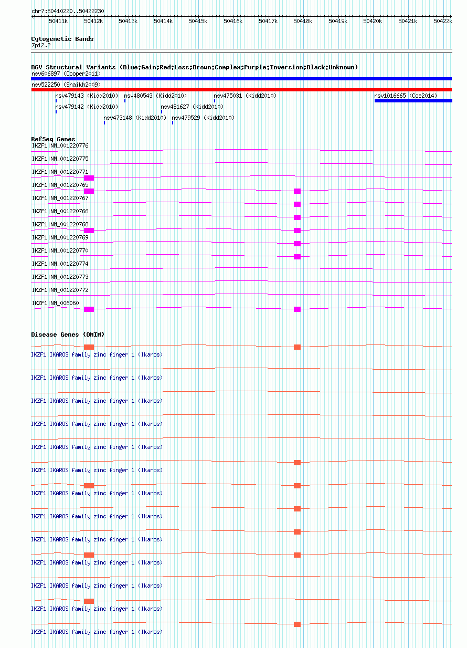Open variant nsv473148 (Kidd2010)
467x648 pixels.
(135, 118)
